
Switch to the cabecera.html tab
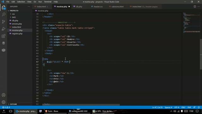coord(117,6)
